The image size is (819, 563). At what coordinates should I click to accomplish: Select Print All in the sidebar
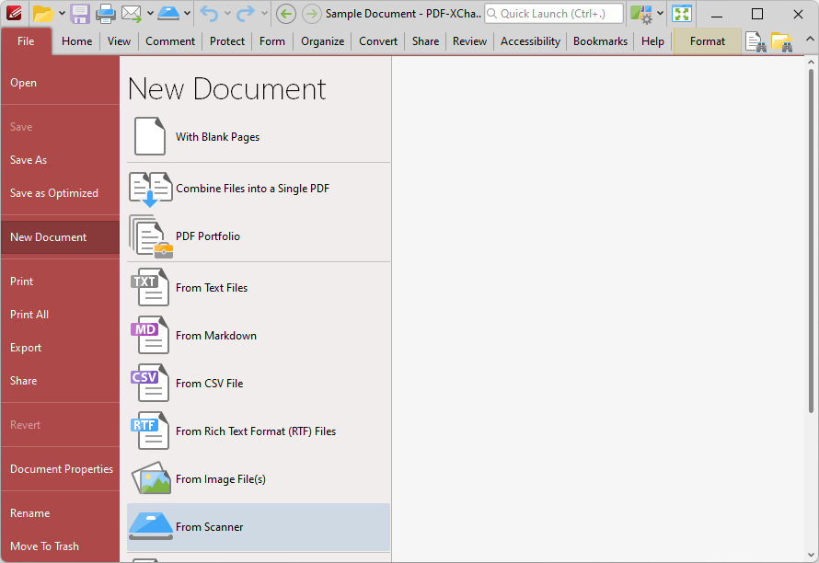(60, 315)
